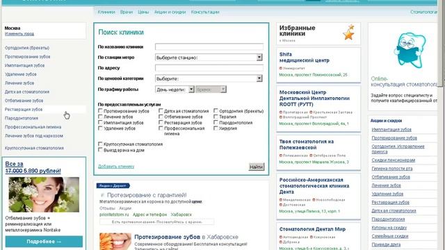Image resolution: width=445 pixels, height=250 pixels.
Task: Open Клиники in top navigation
Action: [106, 12]
